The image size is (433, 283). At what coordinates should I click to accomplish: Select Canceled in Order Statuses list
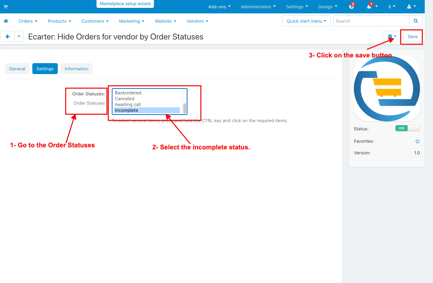pyautogui.click(x=147, y=99)
